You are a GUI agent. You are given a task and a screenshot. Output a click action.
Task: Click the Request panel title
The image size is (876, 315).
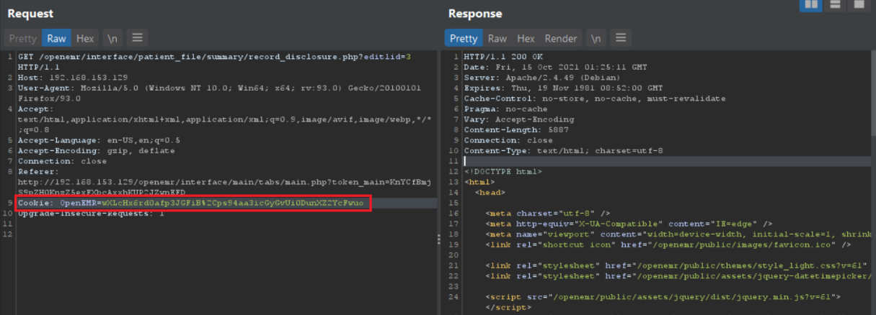(x=30, y=14)
